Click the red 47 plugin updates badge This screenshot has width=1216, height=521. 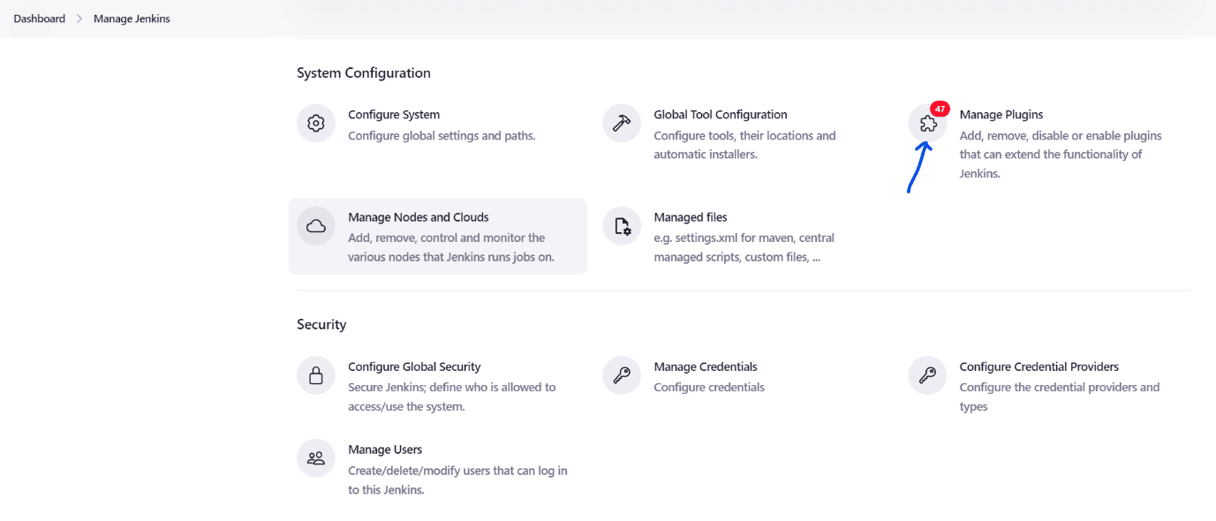point(940,109)
